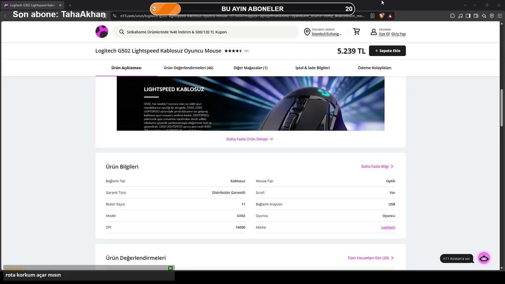Click the Kablosuz connection type value
This screenshot has width=505, height=284.
coord(238,181)
